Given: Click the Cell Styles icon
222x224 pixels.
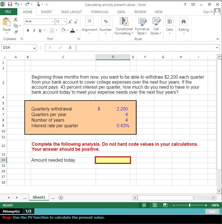Looking at the screenshot, I should pyautogui.click(x=156, y=21).
